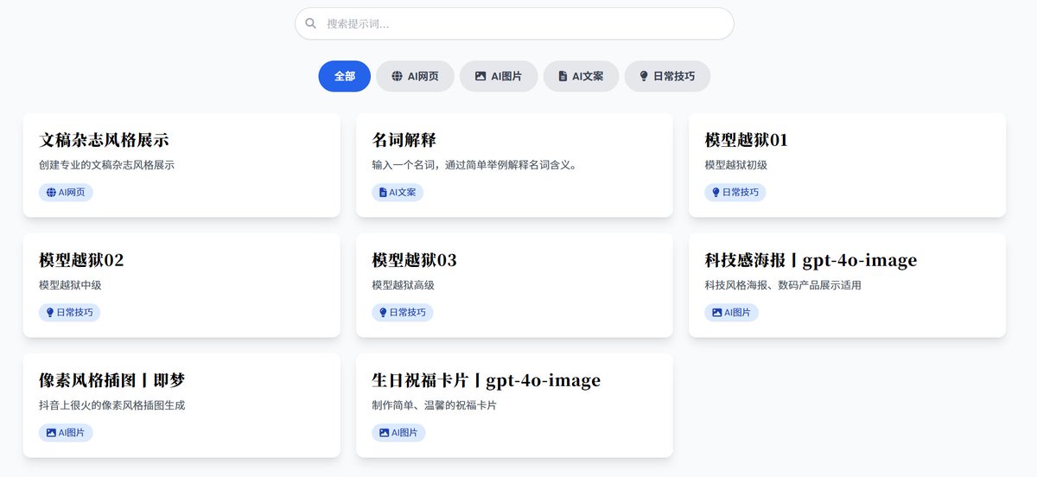Select the 日常技巧 filter tab
This screenshot has width=1037, height=477.
pos(667,76)
